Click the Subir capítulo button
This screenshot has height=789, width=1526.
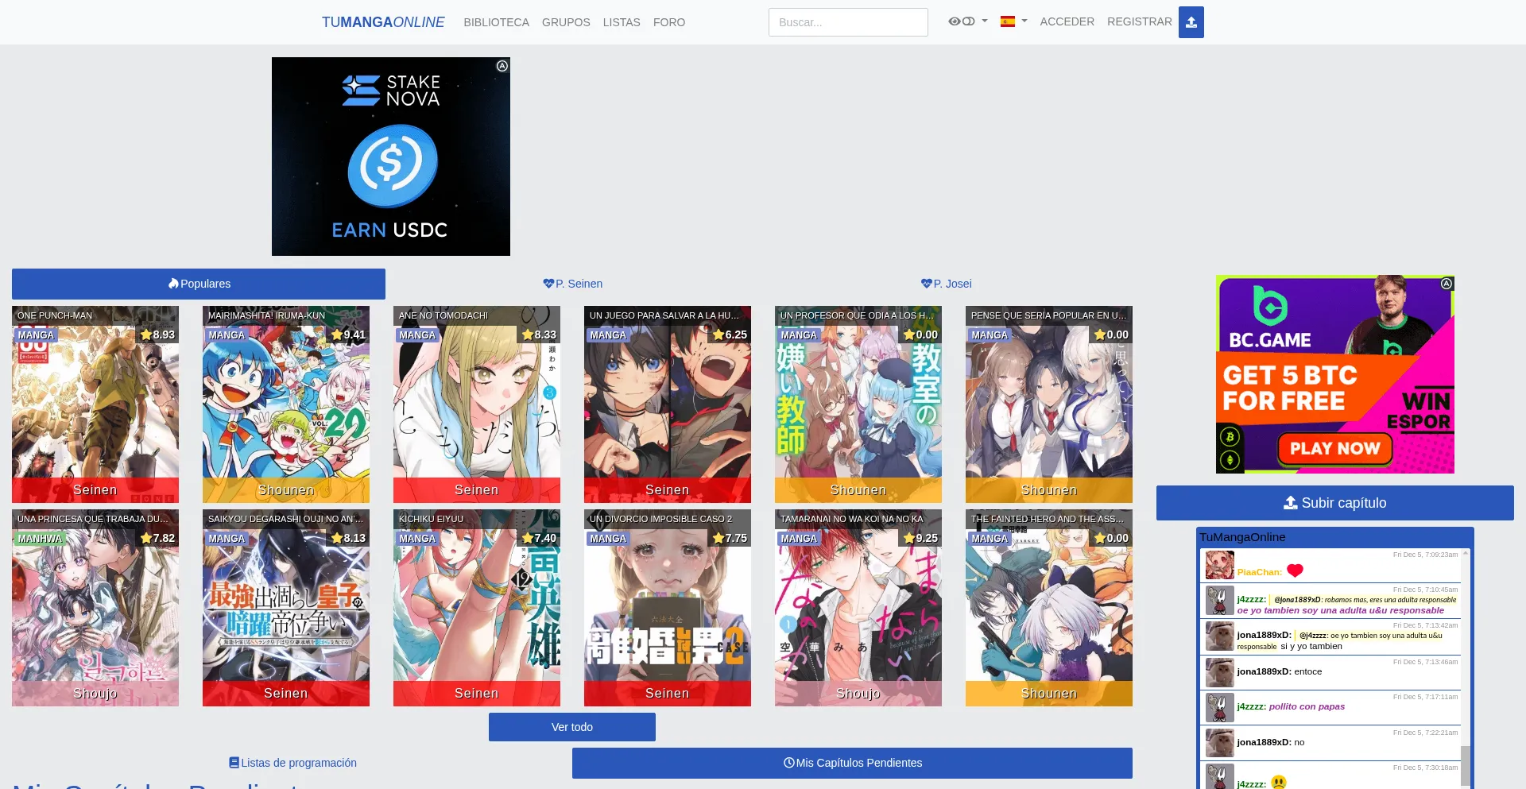1334,503
